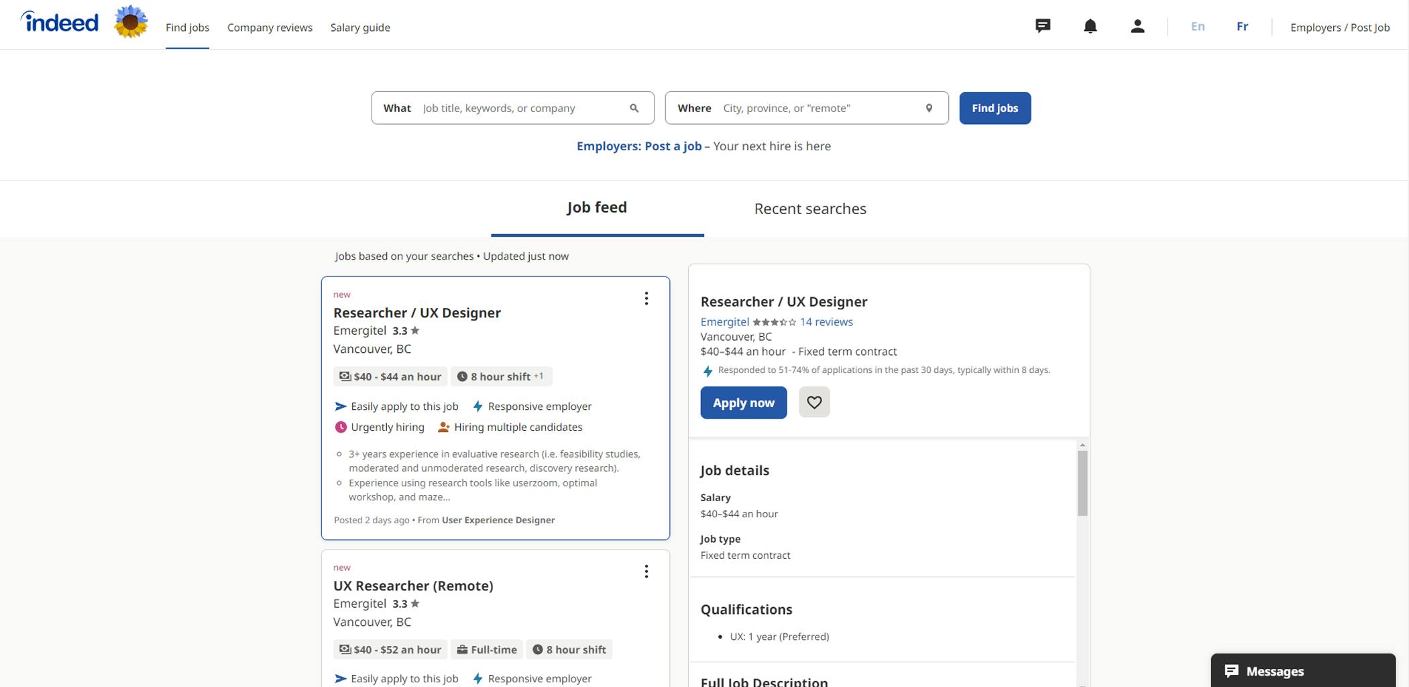Open the UX Researcher (Remote) job title
This screenshot has height=687, width=1409.
pos(413,586)
